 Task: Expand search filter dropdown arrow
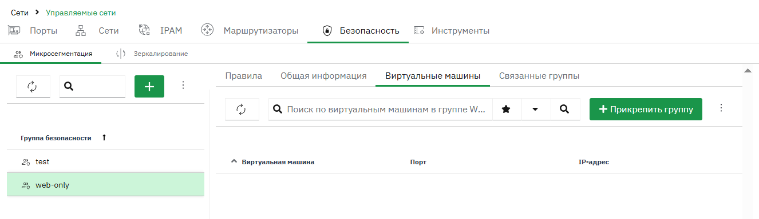click(535, 109)
